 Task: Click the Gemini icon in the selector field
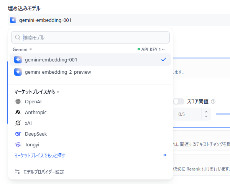tap(13, 20)
